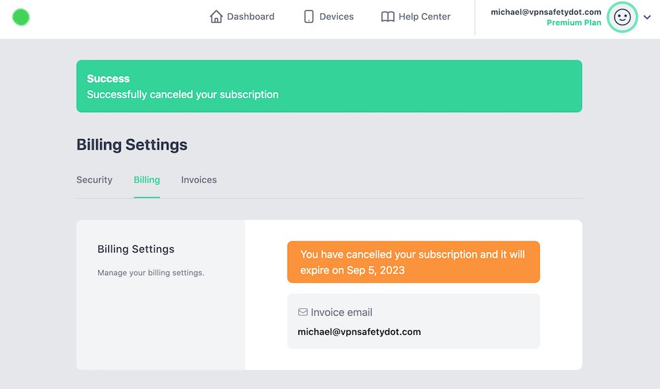Click the michael@vpnsafetydot.com account email in header

click(546, 12)
